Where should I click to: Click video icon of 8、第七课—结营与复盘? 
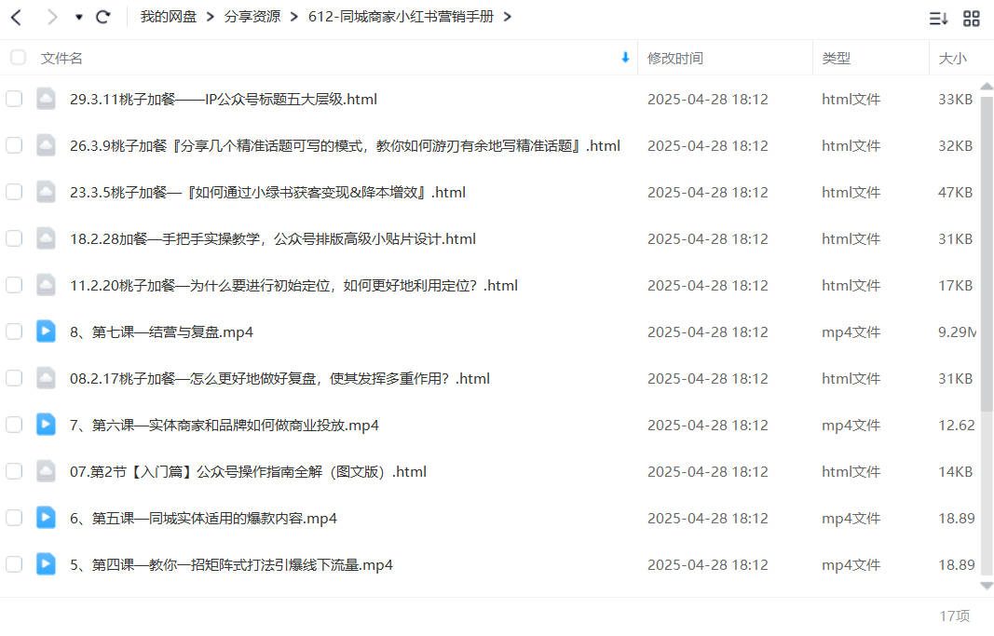tap(46, 332)
